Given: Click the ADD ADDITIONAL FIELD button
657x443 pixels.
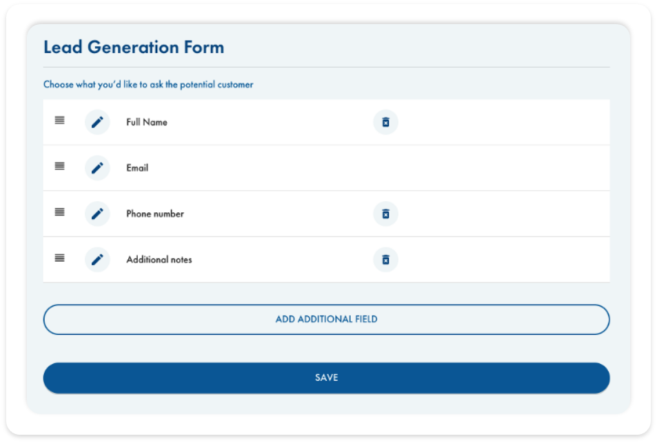Looking at the screenshot, I should [x=326, y=319].
